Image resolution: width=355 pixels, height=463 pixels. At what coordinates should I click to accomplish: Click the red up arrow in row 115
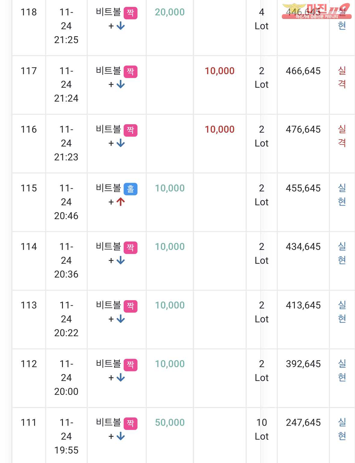point(120,202)
